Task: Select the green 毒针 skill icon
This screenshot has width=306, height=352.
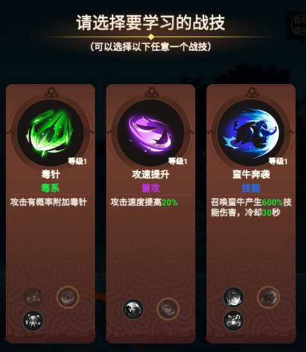Action: click(51, 133)
